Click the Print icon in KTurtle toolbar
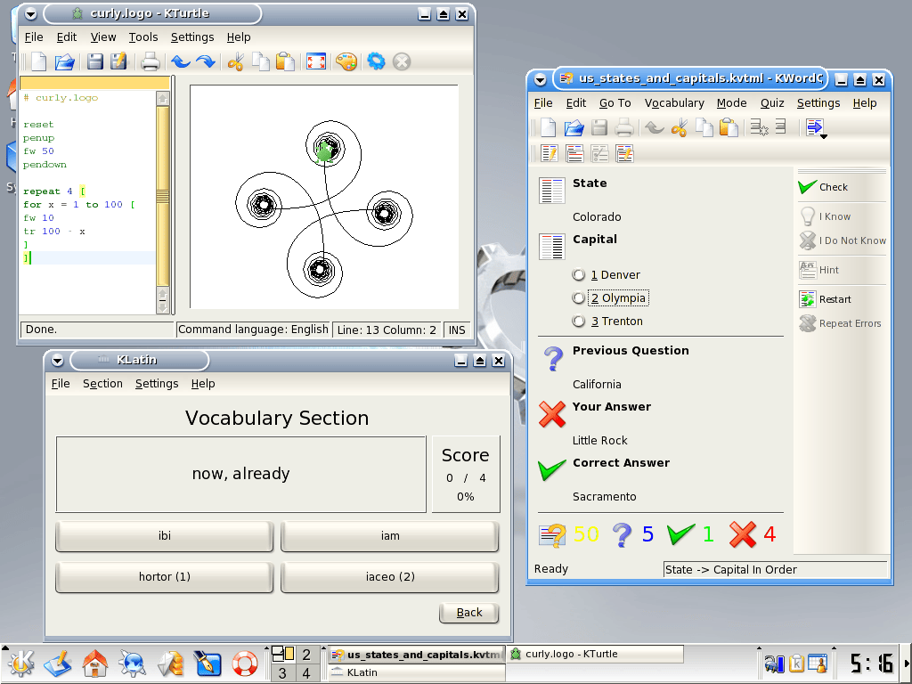The width and height of the screenshot is (912, 684). coord(151,61)
